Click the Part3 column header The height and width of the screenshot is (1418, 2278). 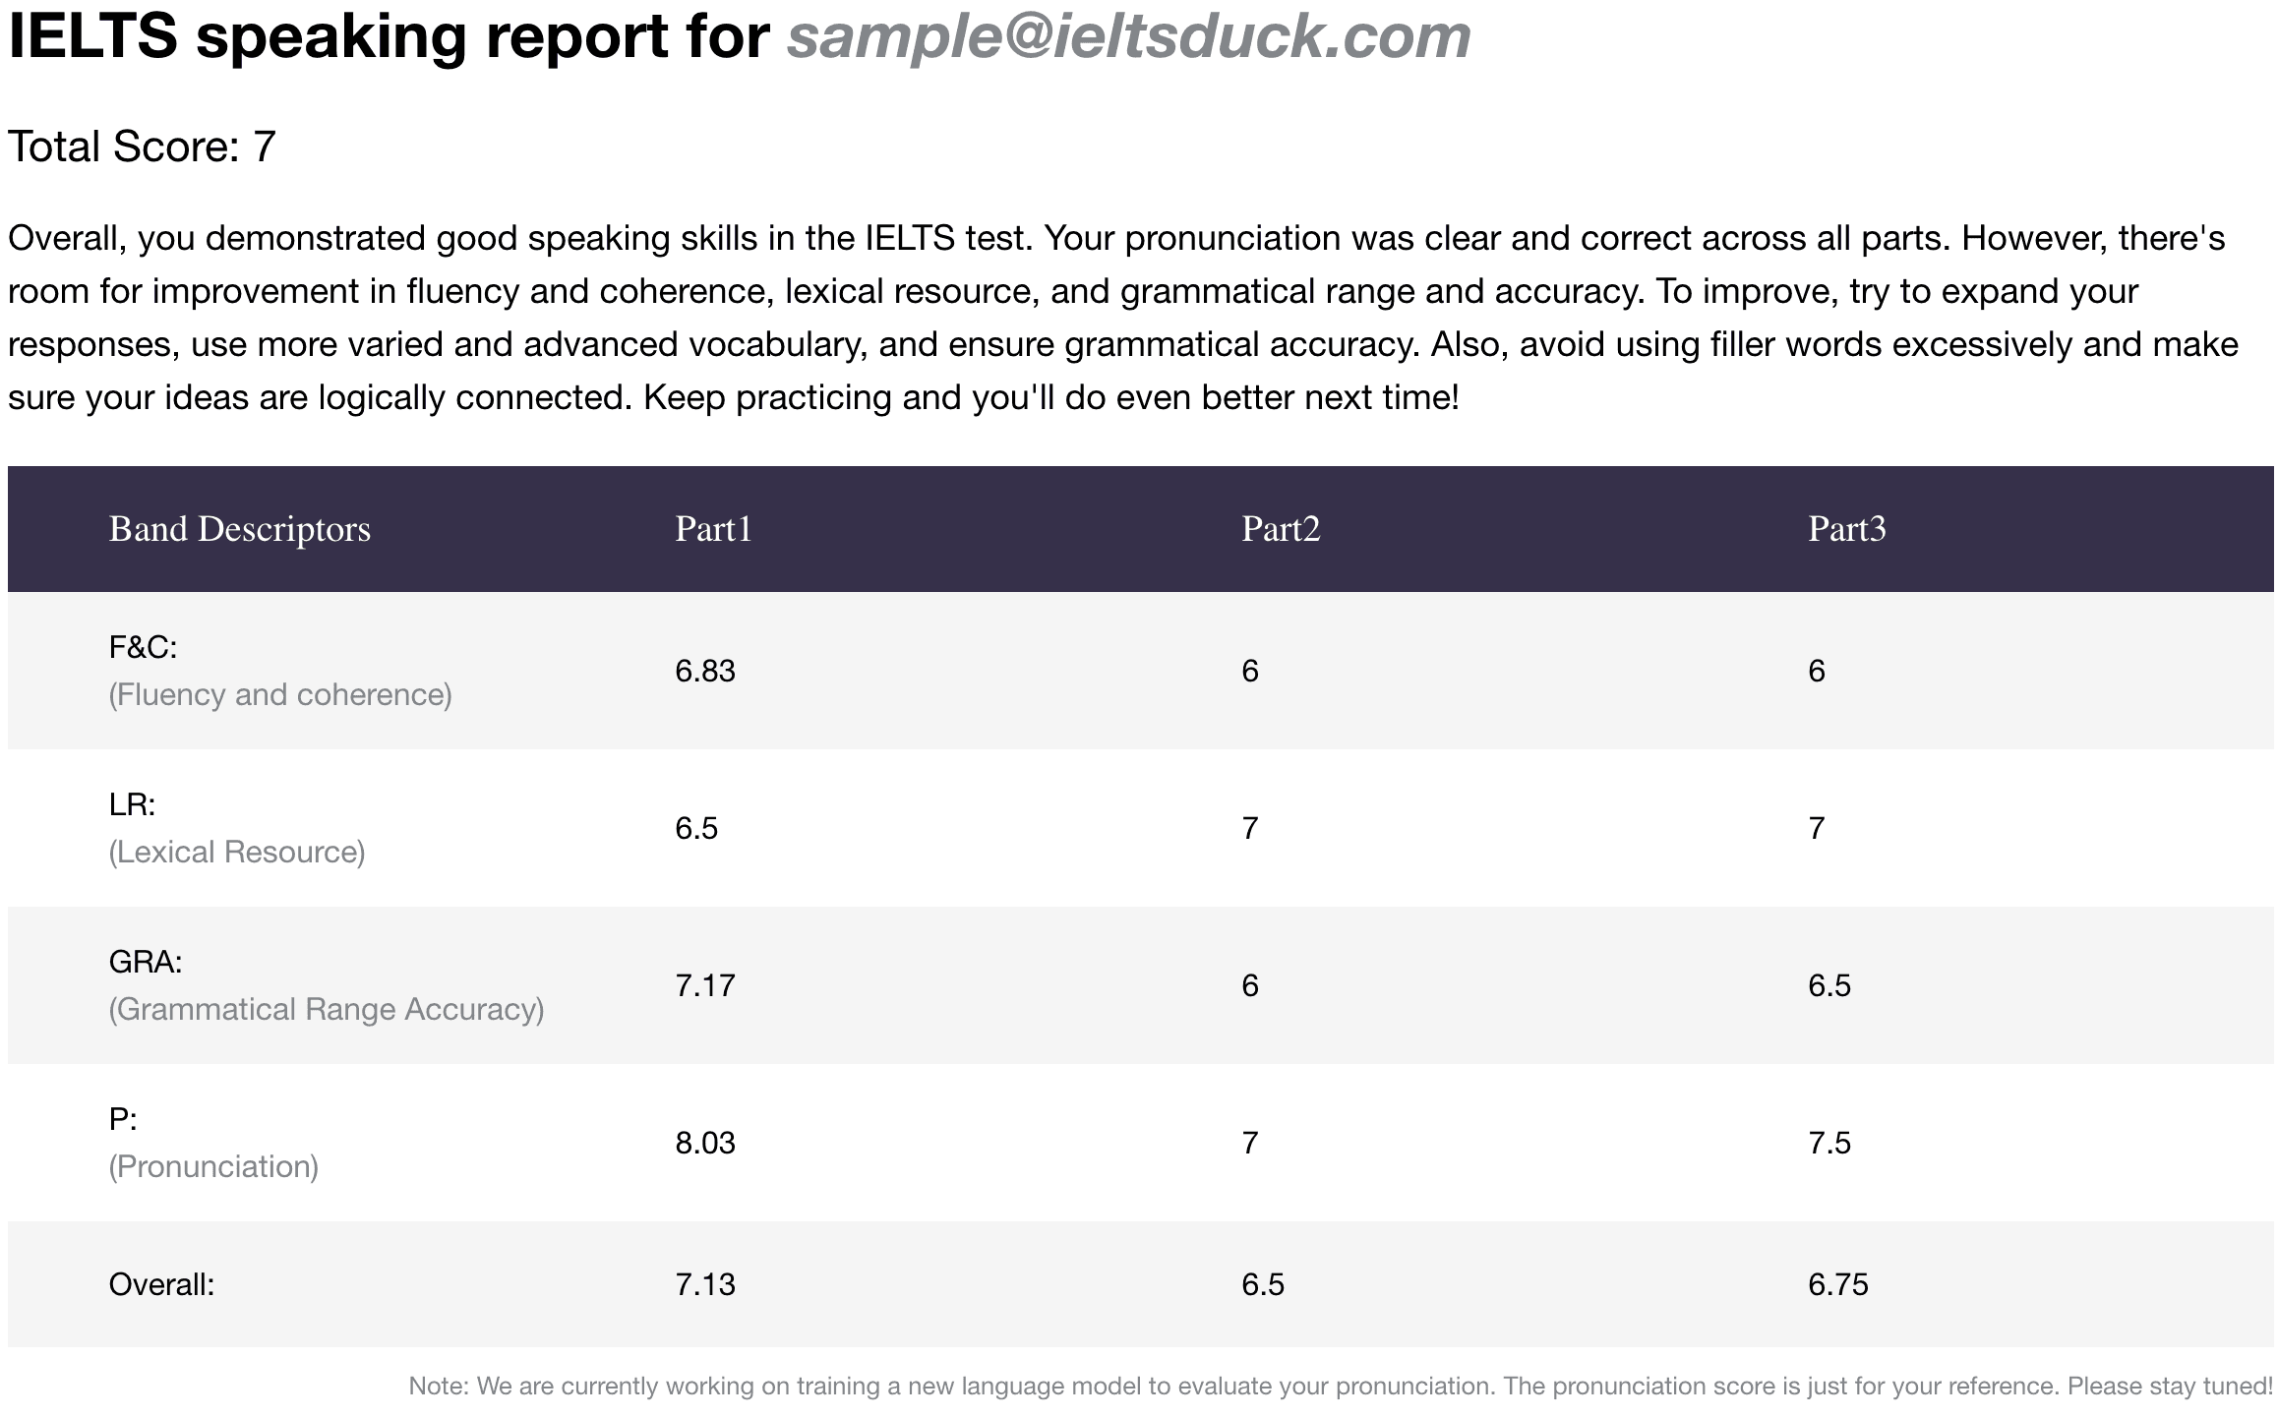point(1846,529)
